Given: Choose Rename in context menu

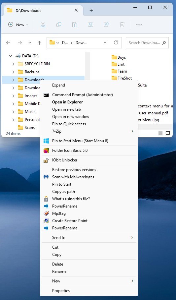Looking at the screenshot, I should coord(89,271).
